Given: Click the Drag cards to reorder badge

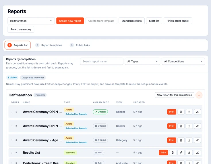Looking at the screenshot, I should pos(33,78).
